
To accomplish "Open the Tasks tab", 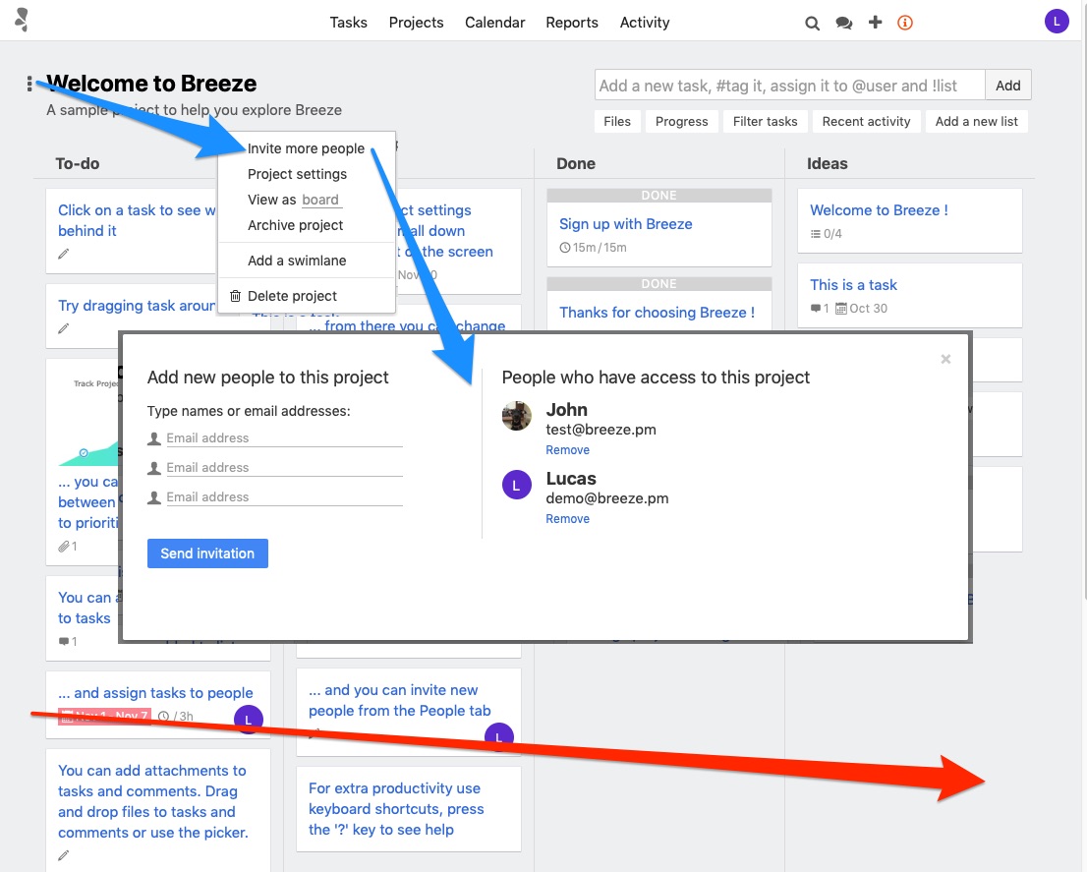I will pyautogui.click(x=348, y=23).
